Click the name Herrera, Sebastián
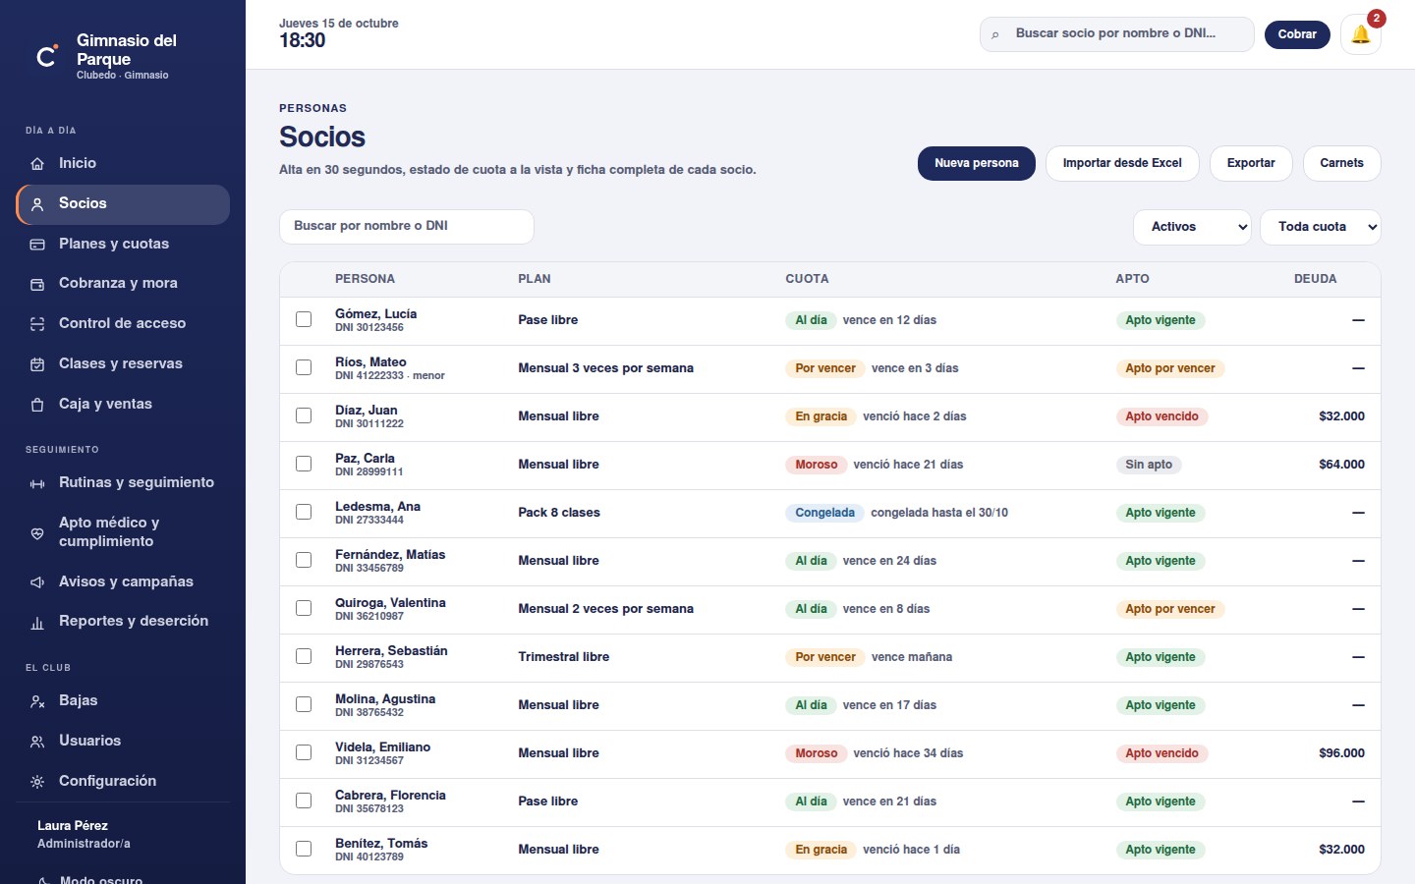The image size is (1415, 884). coord(391,651)
